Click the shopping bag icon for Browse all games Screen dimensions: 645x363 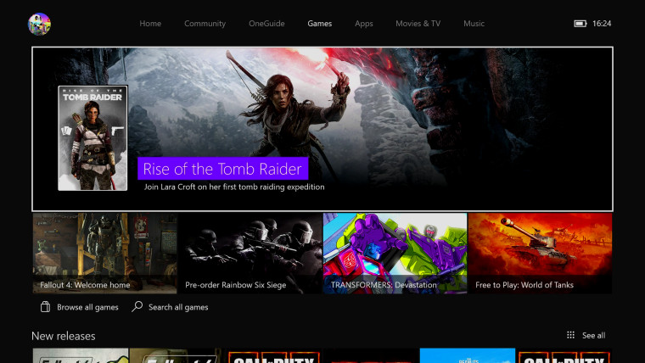coord(45,307)
